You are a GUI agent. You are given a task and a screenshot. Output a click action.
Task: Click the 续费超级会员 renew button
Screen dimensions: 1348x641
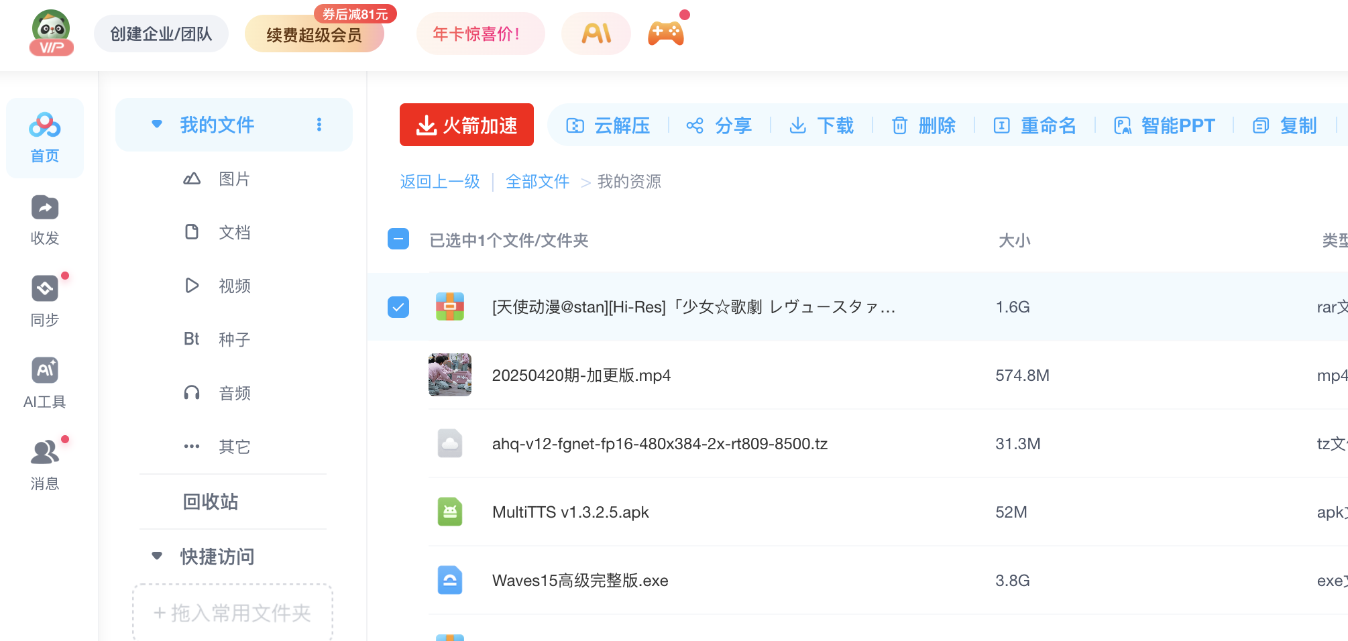click(314, 35)
